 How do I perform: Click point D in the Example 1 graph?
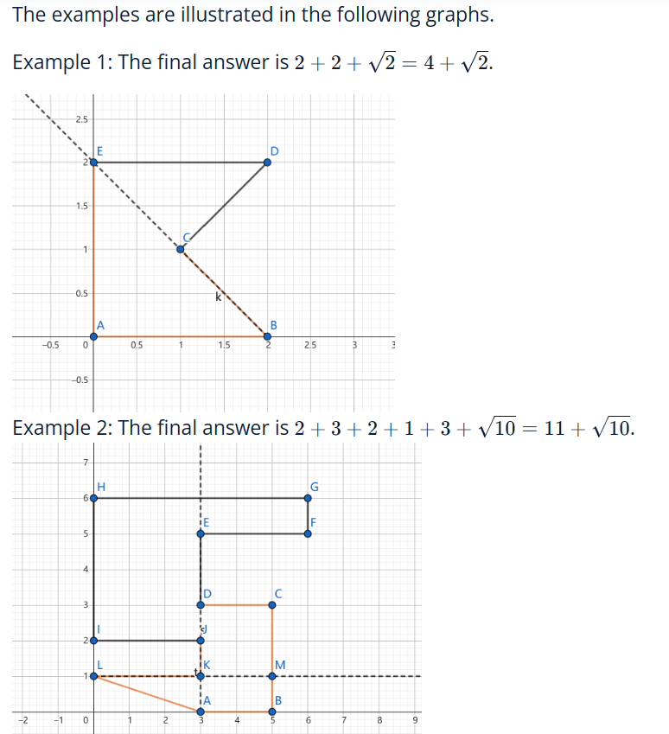267,163
